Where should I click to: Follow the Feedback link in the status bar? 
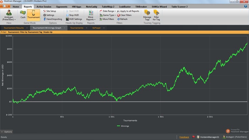pyautogui.click(x=184, y=137)
